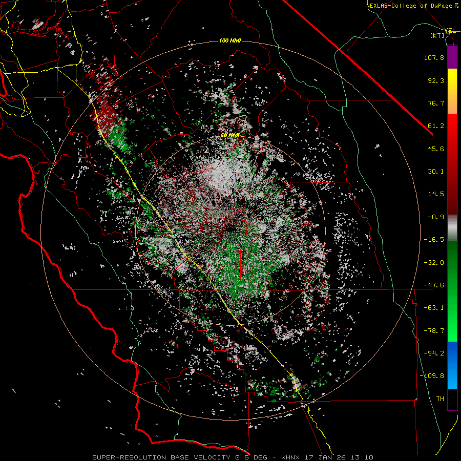The image size is (461, 461).
Task: Click the 107.8 scale value
Action: coord(434,57)
